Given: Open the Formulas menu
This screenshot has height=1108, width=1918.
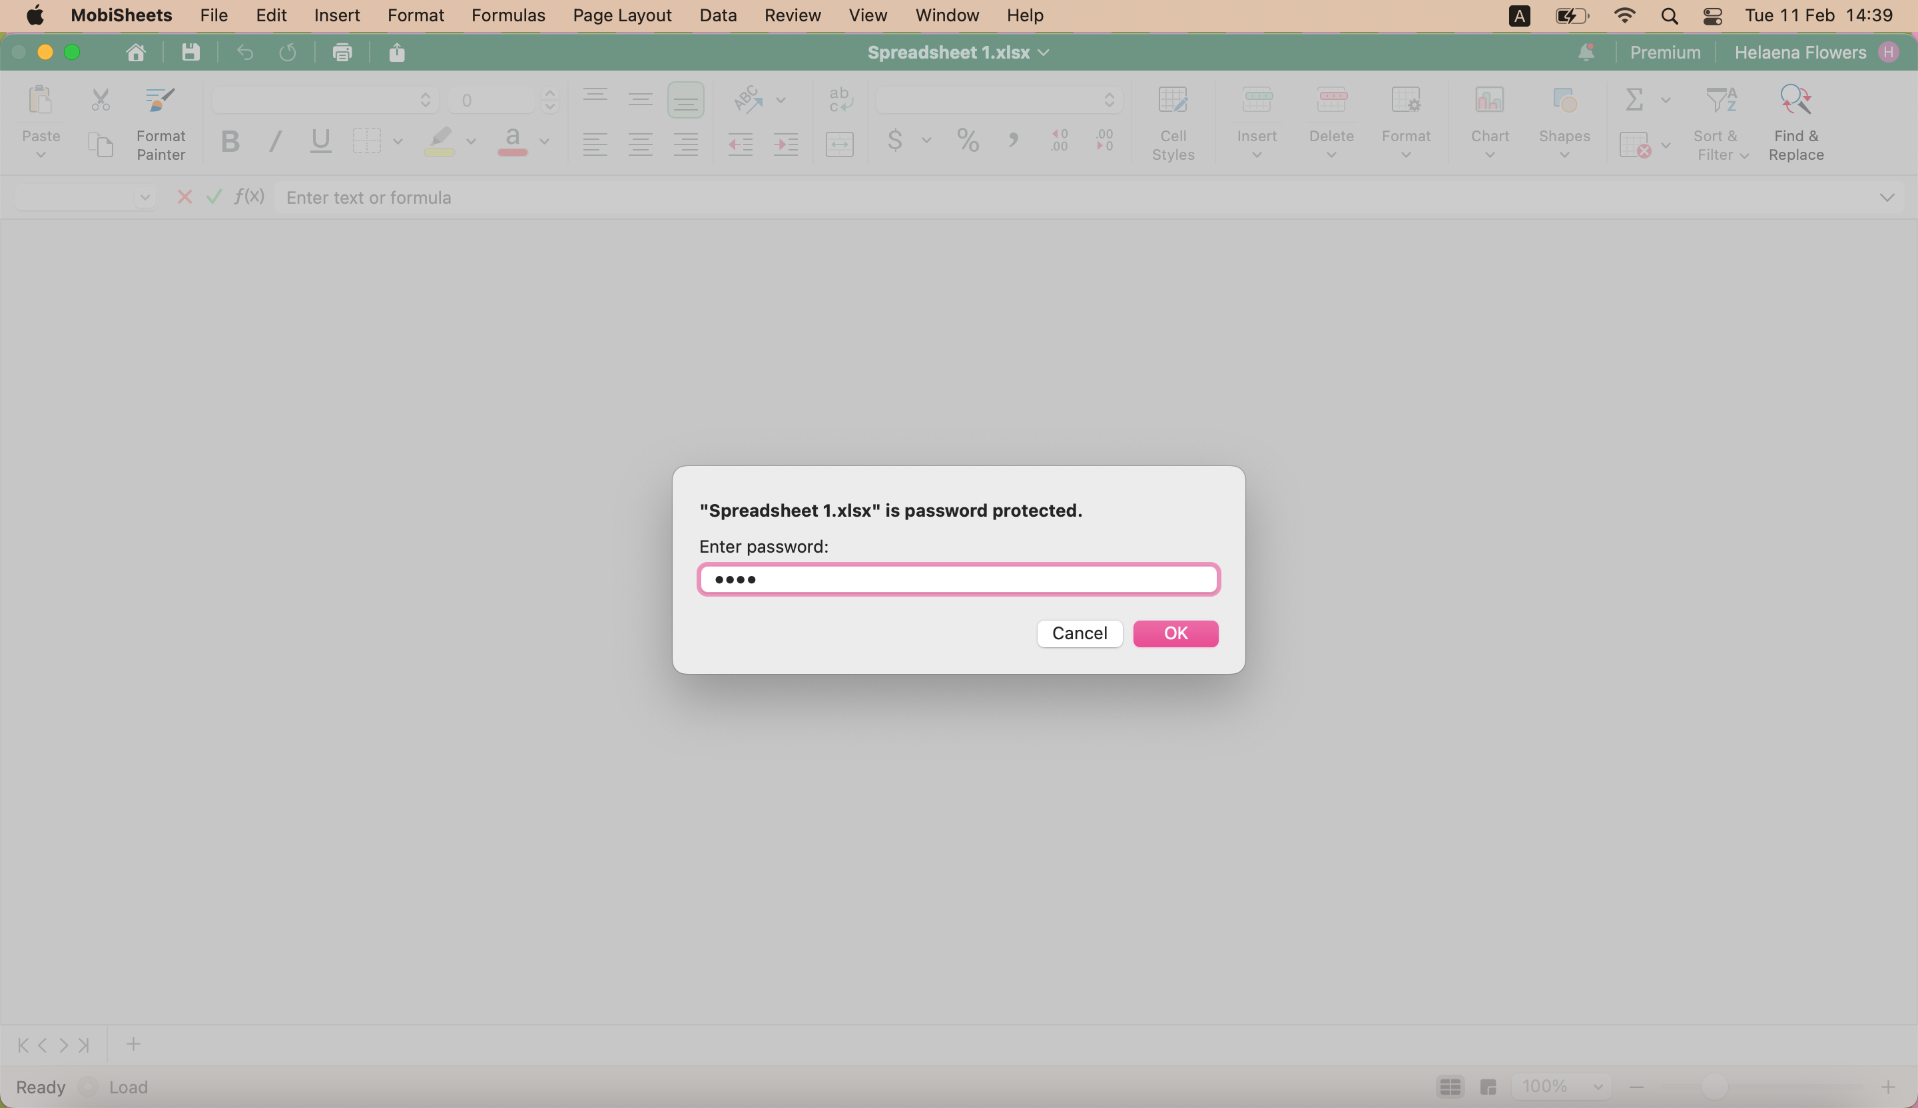Looking at the screenshot, I should [x=508, y=15].
